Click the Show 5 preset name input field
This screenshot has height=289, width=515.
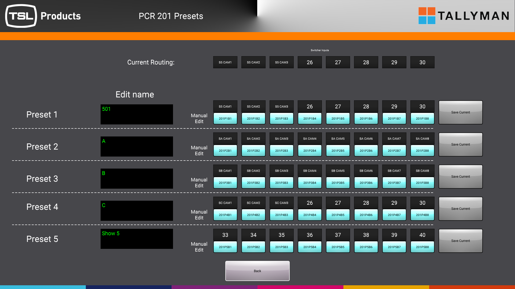[137, 239]
